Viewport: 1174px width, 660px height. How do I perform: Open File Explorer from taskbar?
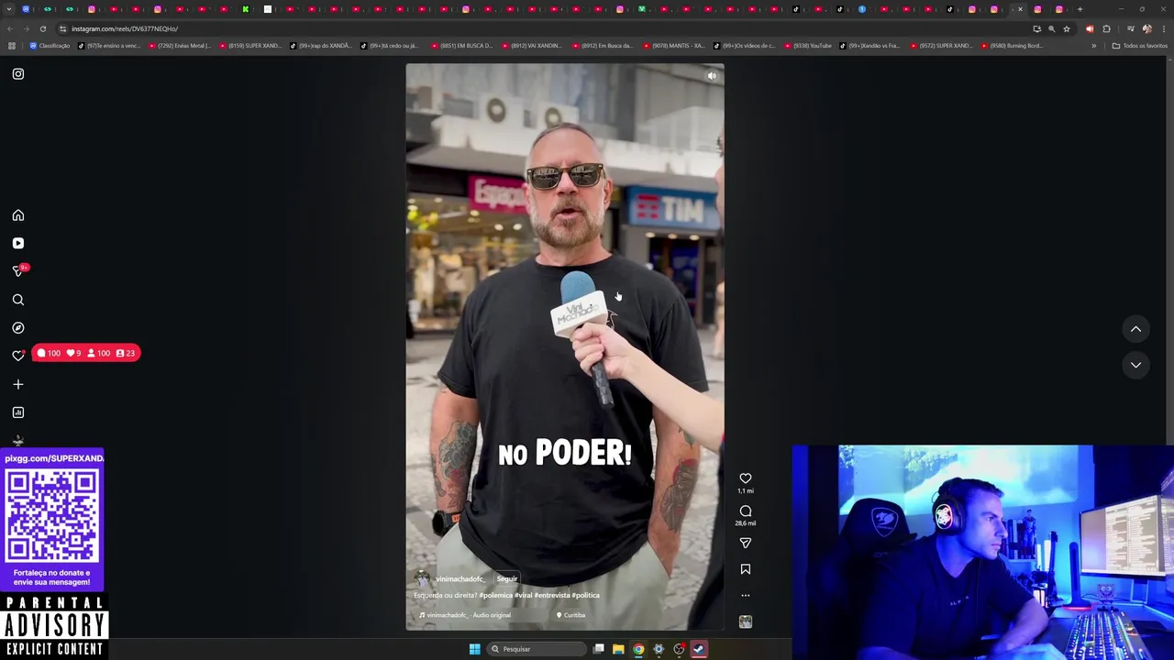pos(618,649)
